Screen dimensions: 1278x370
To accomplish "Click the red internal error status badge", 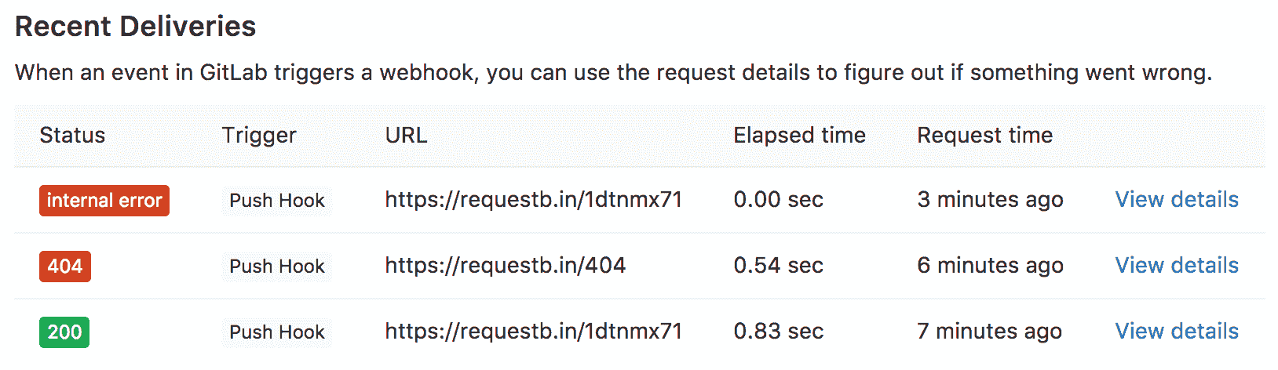I will [104, 201].
